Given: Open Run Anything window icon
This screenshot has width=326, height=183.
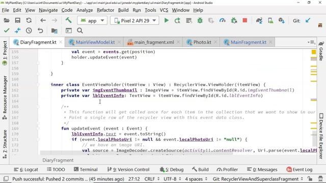Looking at the screenshot, I should pos(69,30).
